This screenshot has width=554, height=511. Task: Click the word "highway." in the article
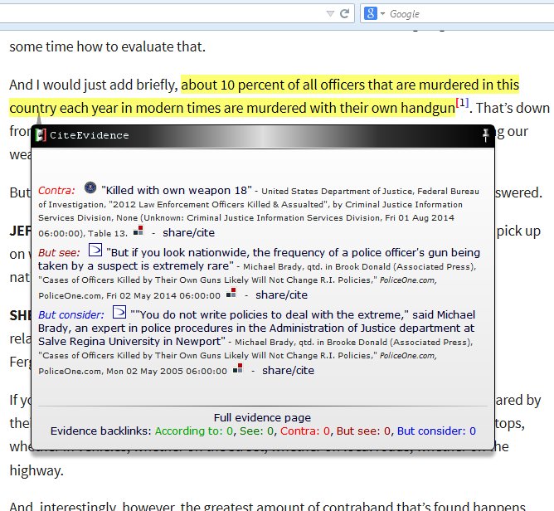coord(36,470)
